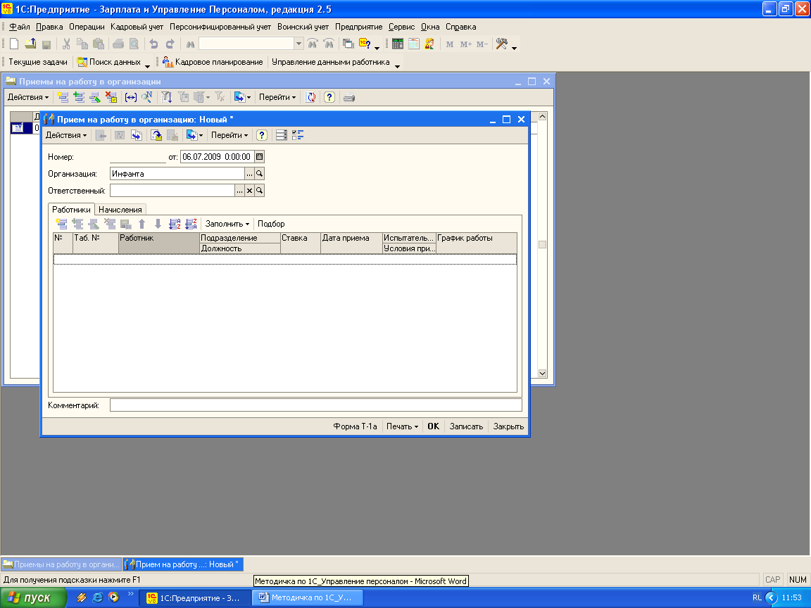Click the list window scrollbar down arrow
This screenshot has width=811, height=608.
coord(543,373)
